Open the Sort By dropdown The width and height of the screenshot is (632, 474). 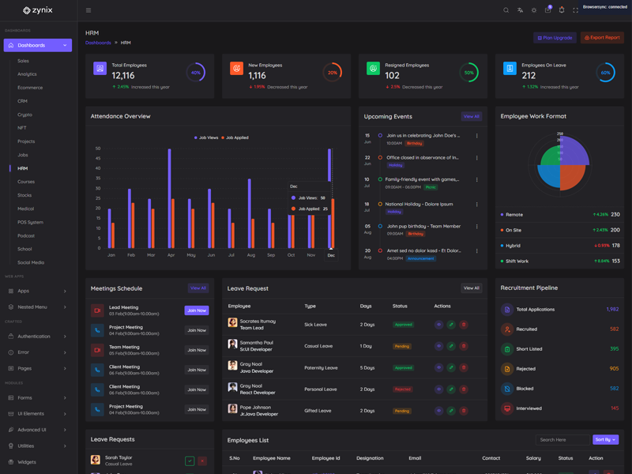605,439
